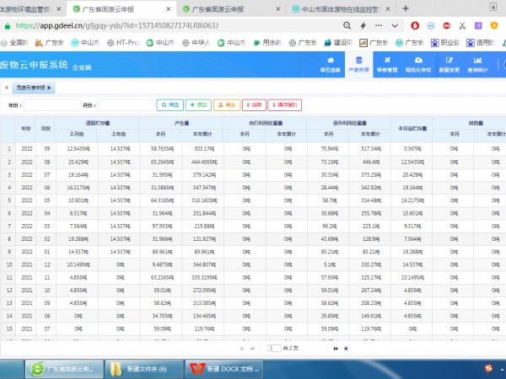The height and width of the screenshot is (379, 506).
Task: Open the 广东省固废云申 browser in taskbar
Action: [64, 369]
